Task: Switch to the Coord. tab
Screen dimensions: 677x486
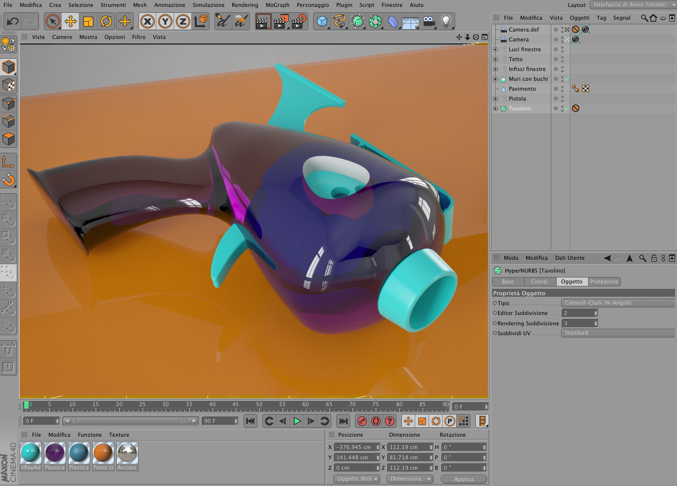Action: pos(539,281)
